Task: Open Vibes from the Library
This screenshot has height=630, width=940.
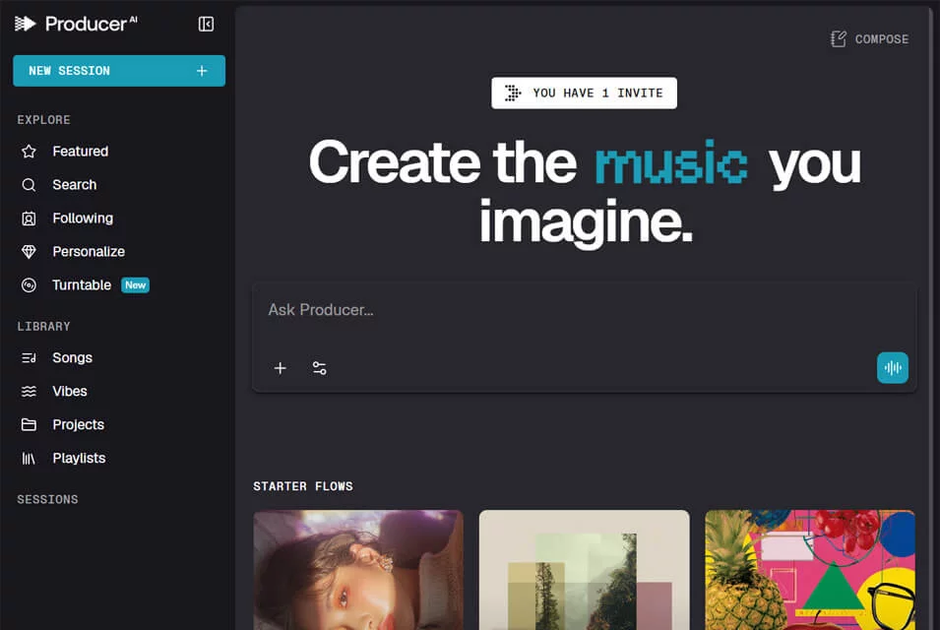Action: click(70, 392)
